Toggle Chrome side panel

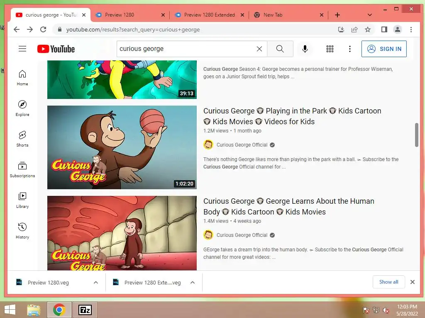point(384,29)
